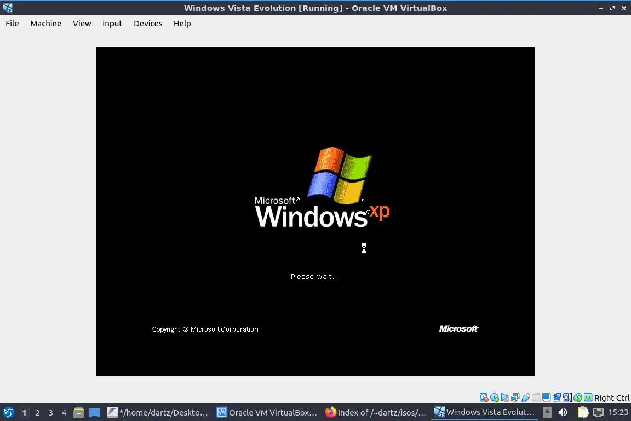Click the audio status icon in VirtualBox

(504, 397)
